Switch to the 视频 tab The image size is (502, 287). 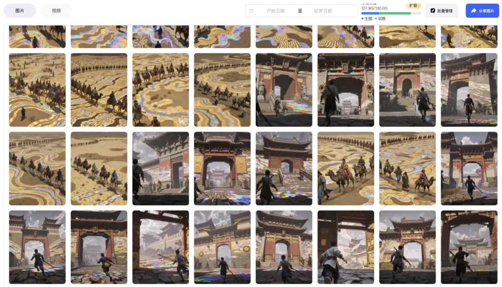(x=57, y=10)
